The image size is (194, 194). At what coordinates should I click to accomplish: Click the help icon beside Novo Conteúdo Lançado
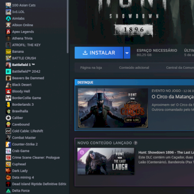[x=135, y=143]
